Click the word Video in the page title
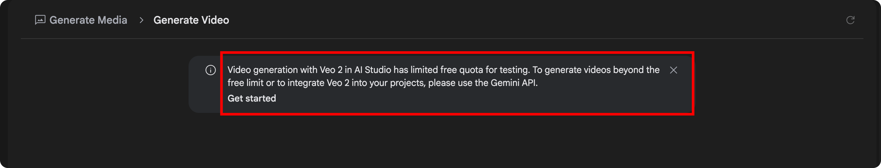The width and height of the screenshot is (881, 168). click(215, 20)
